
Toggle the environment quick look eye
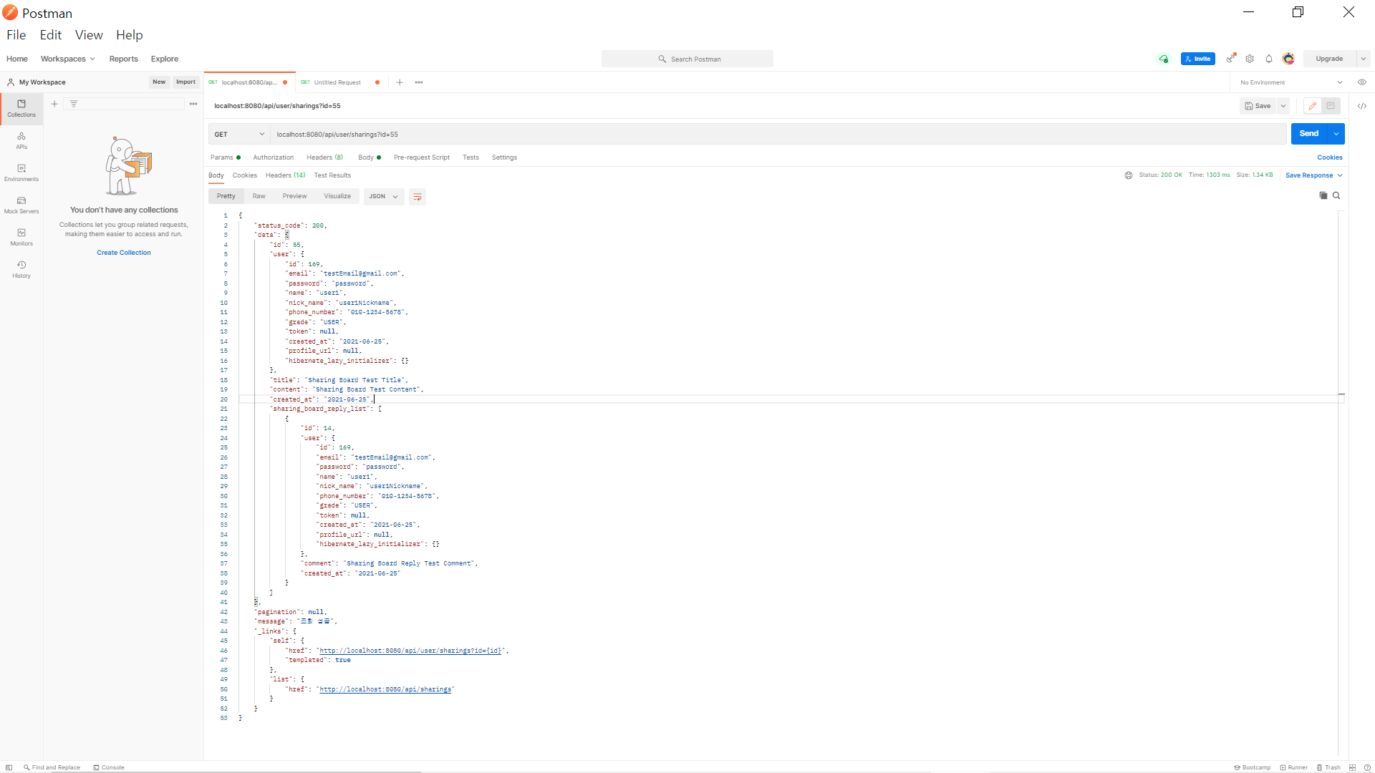[x=1362, y=82]
